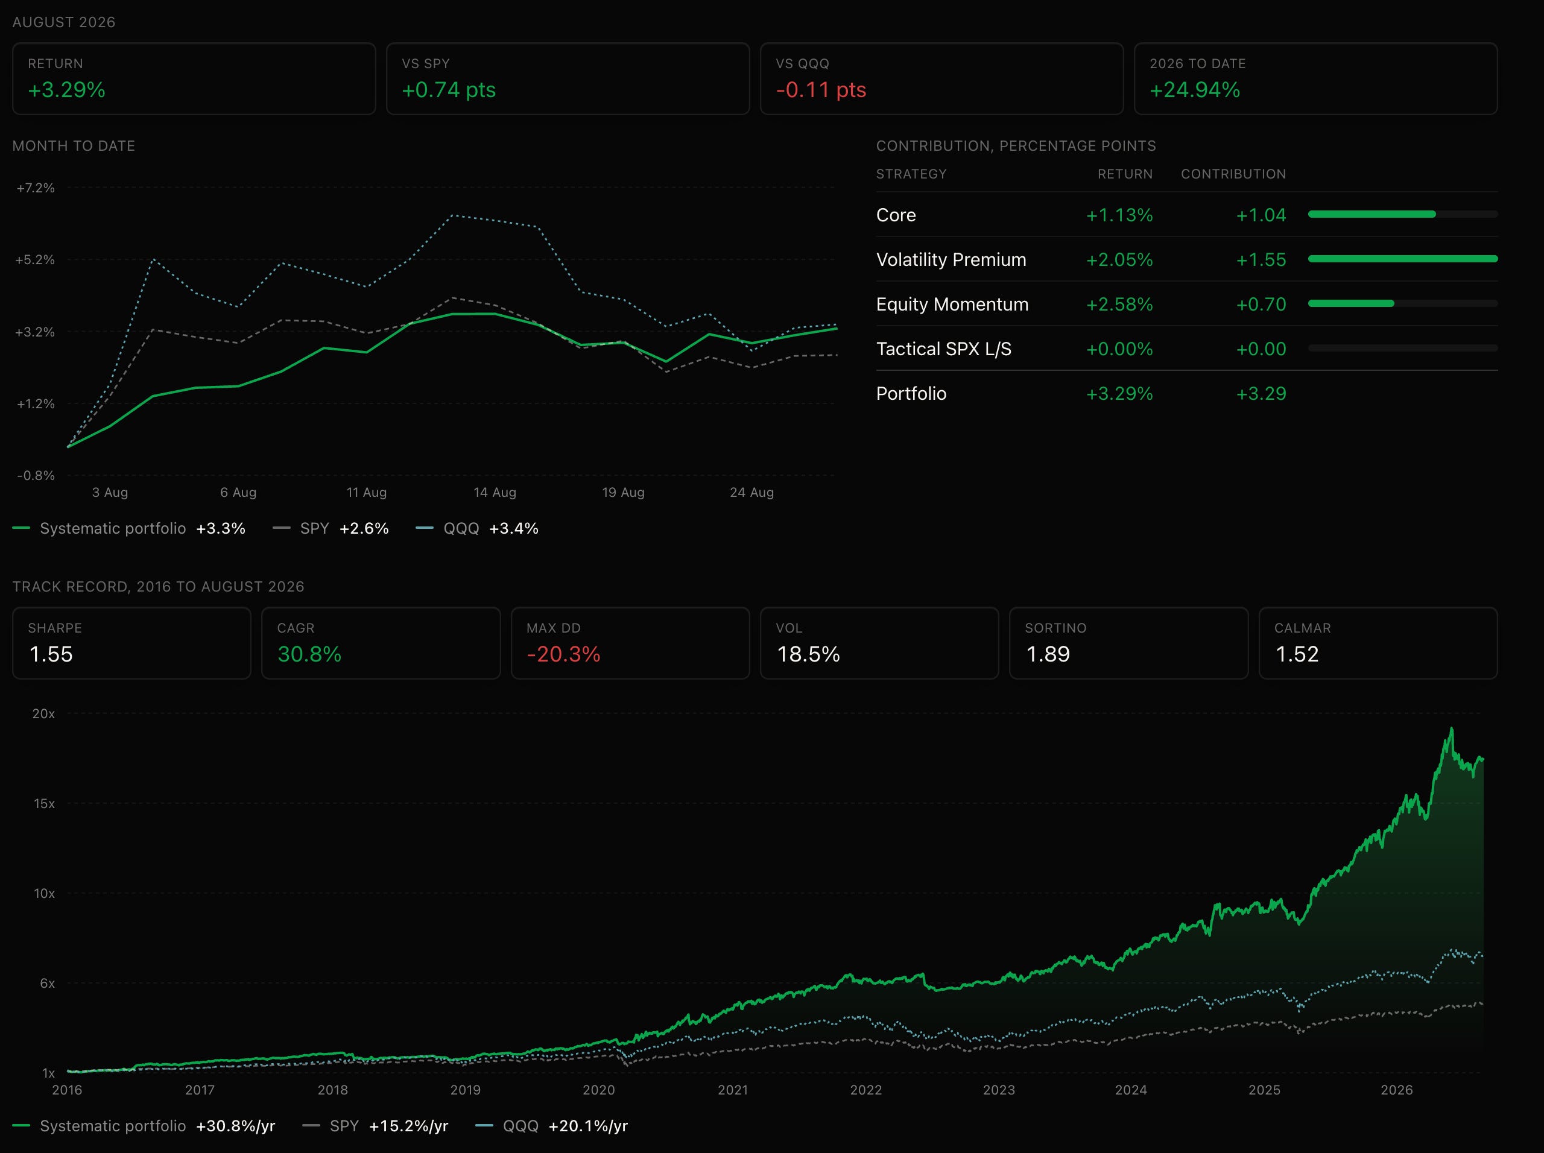The height and width of the screenshot is (1153, 1544).
Task: Click the -0.8% axis label
Action: 36,475
